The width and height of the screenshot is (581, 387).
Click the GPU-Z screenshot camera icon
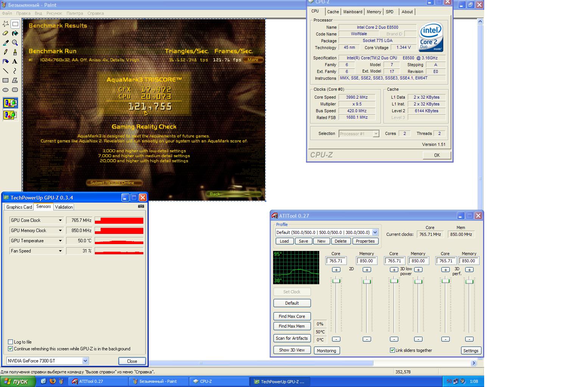pos(141,206)
